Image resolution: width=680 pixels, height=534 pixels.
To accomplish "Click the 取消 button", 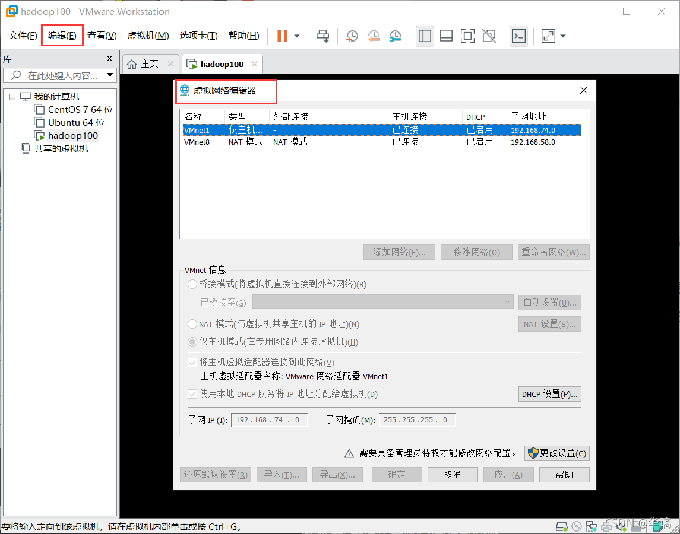I will point(453,474).
